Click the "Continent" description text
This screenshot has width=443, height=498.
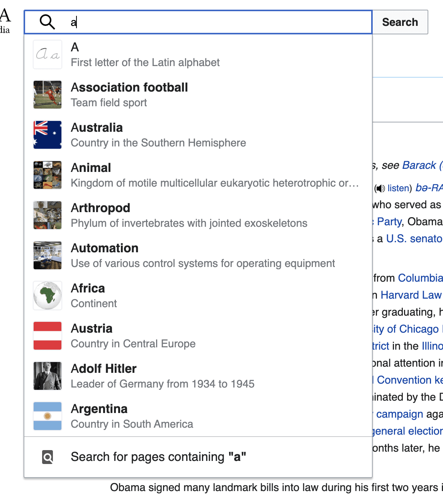(94, 304)
